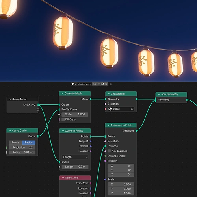Collapse the Instance on Points node
The height and width of the screenshot is (197, 197).
[109, 125]
